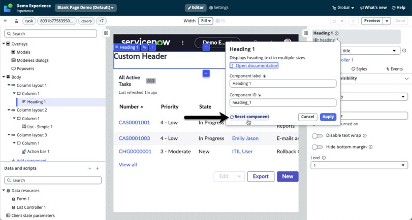Click the Popovers icon in the tree
Screen dimensions: 412x220
(13, 68)
